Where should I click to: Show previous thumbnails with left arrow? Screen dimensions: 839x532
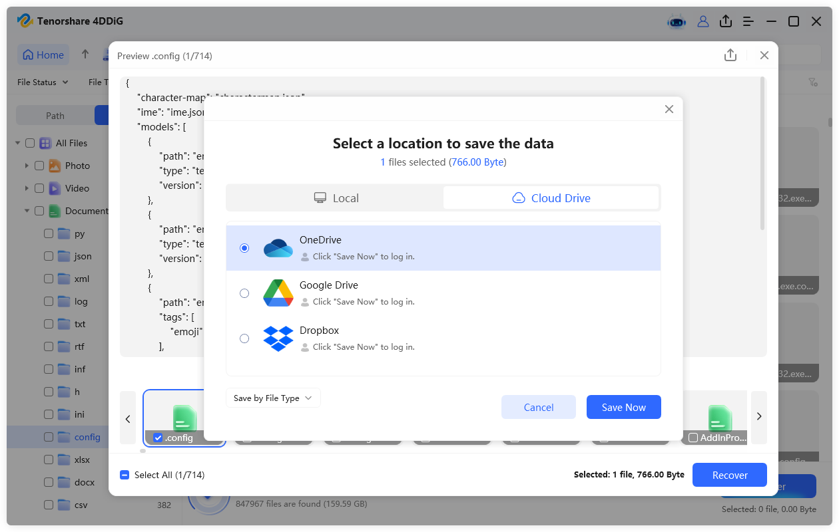(x=128, y=418)
